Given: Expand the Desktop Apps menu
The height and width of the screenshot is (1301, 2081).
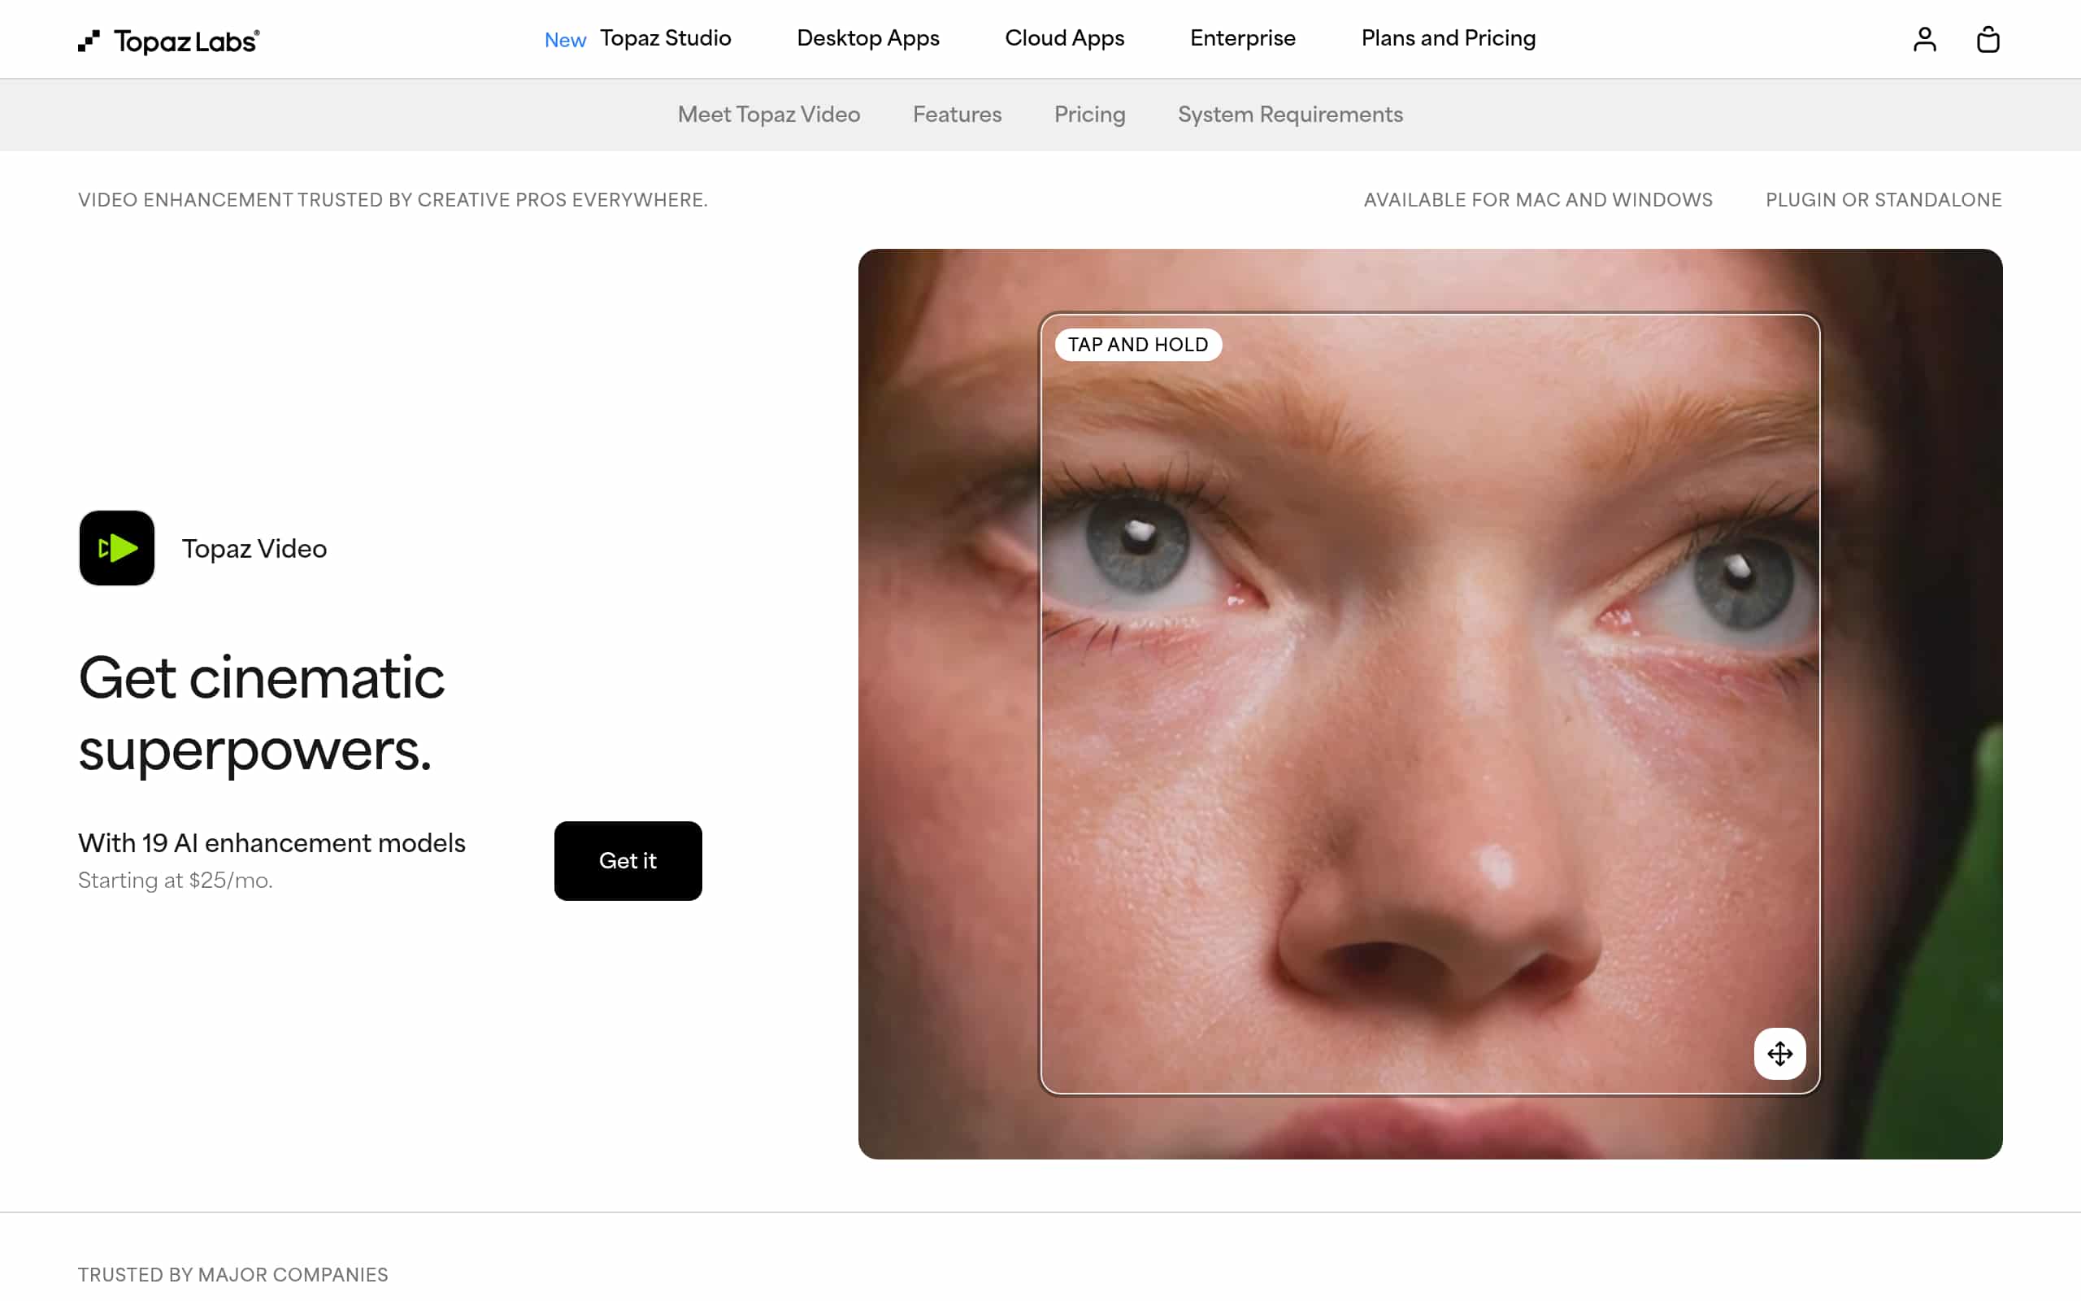Looking at the screenshot, I should click(867, 39).
